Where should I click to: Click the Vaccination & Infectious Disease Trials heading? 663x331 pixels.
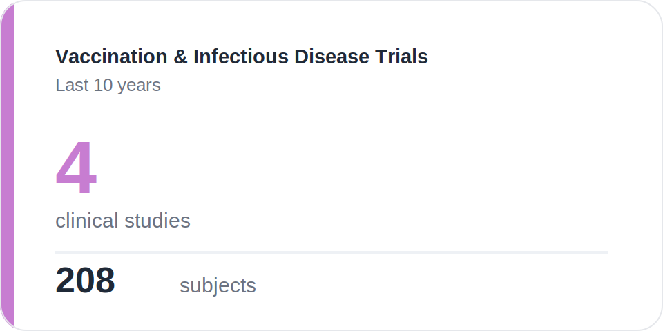point(242,57)
